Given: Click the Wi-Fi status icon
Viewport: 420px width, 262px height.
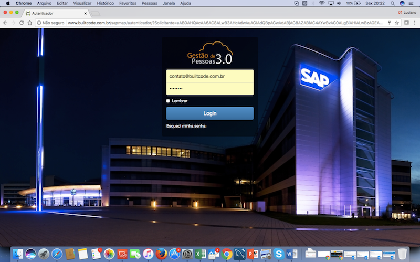Looking at the screenshot, I should pos(322,3).
